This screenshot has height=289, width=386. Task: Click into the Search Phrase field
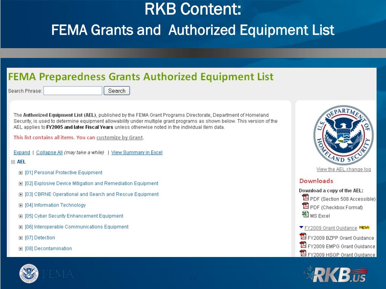coord(73,91)
